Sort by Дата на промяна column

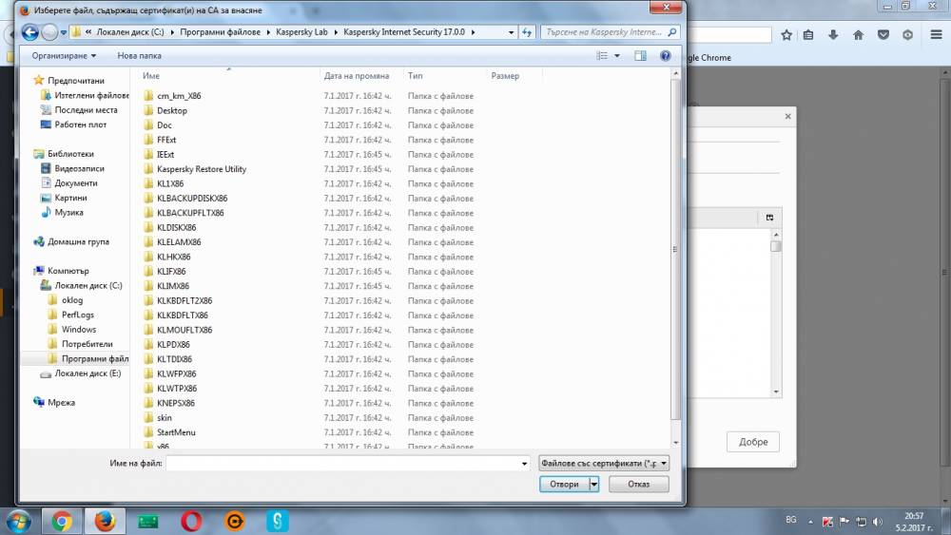361,76
